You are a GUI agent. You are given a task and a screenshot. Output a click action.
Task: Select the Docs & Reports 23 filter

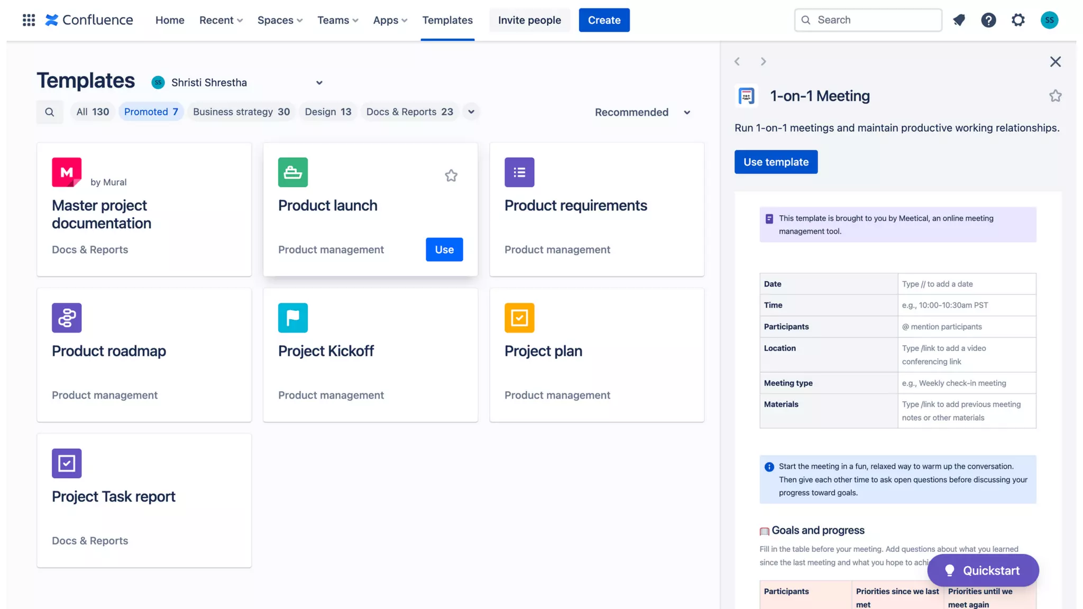click(409, 112)
